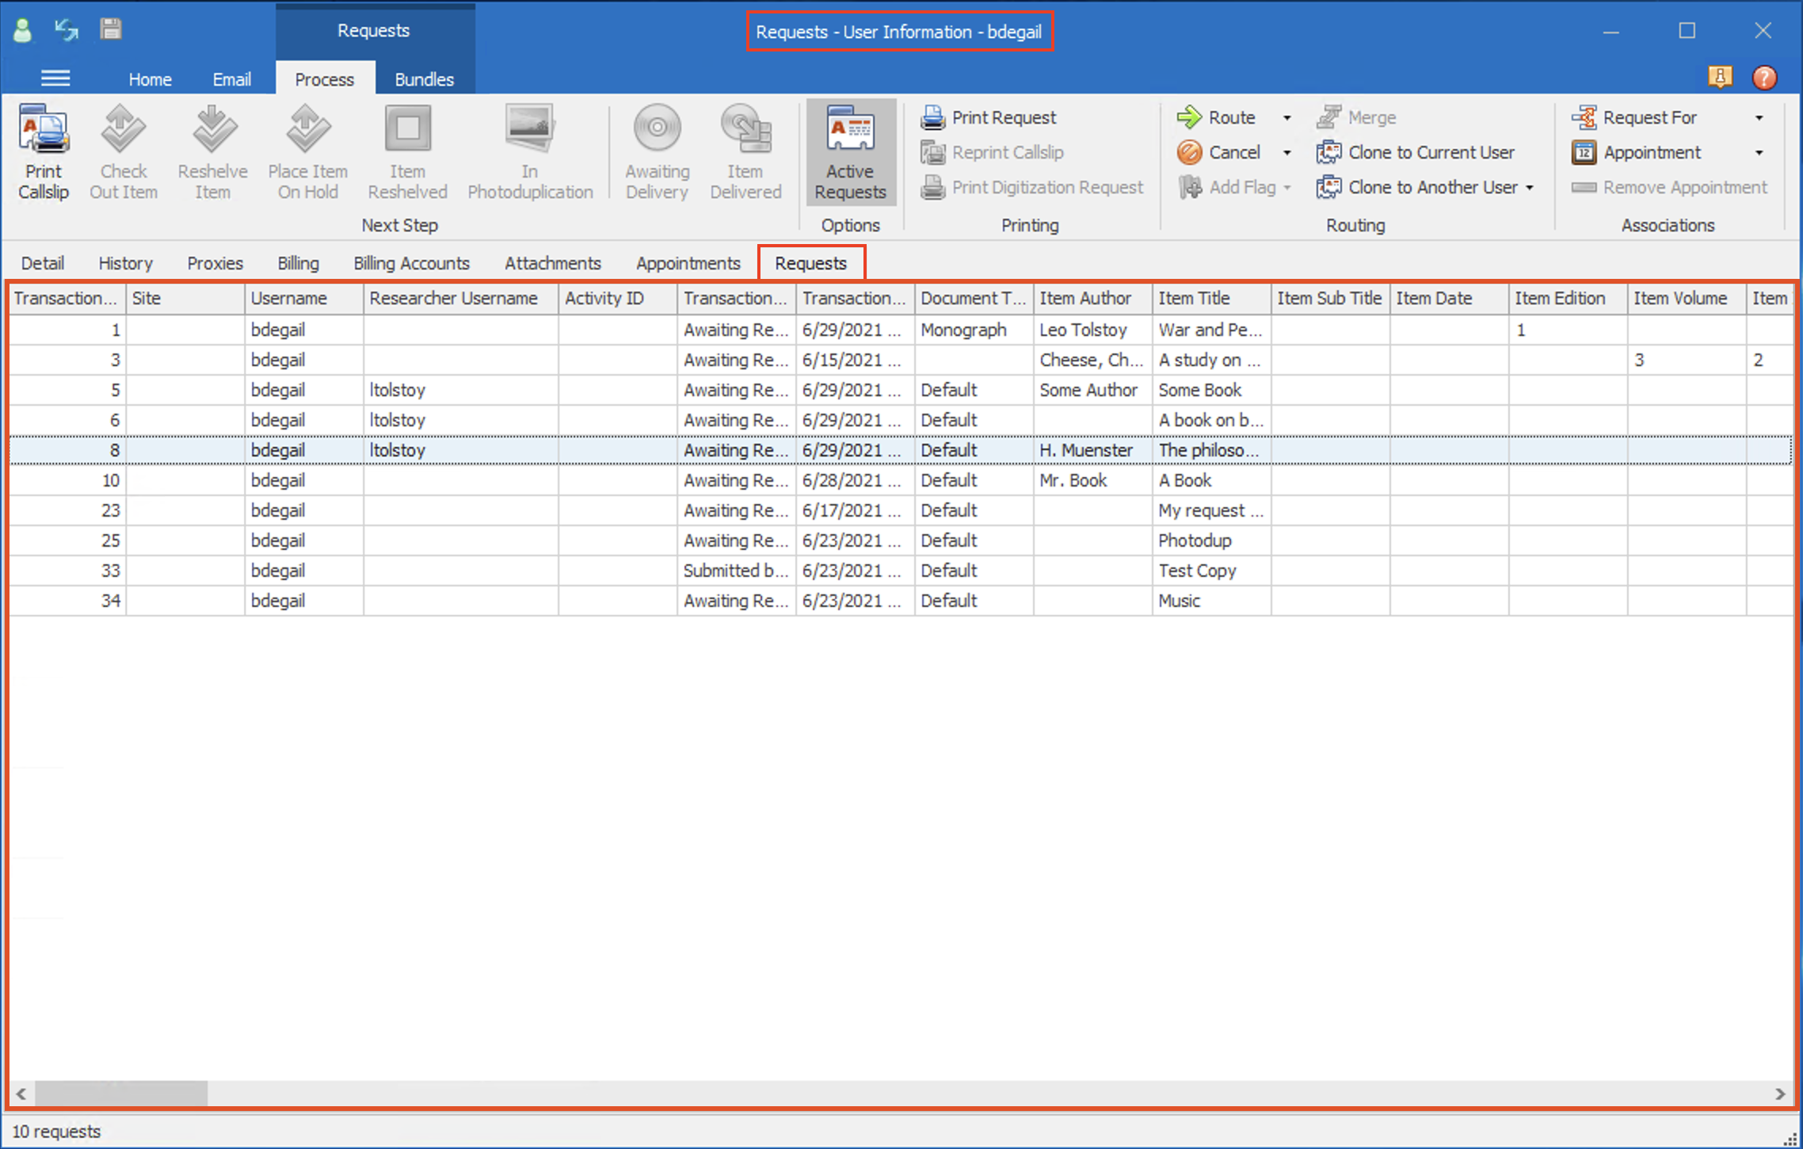The width and height of the screenshot is (1803, 1149).
Task: Open the Bundles ribbon tab
Action: [424, 78]
